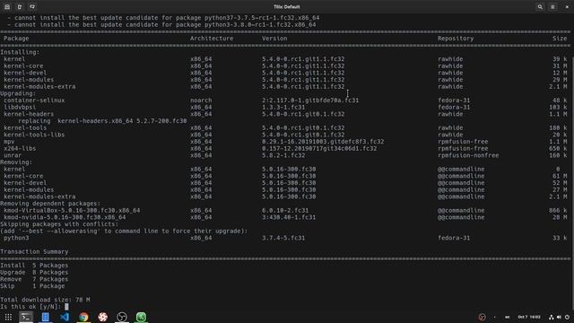Click the 'Version' column header text
The height and width of the screenshot is (323, 574).
[274, 39]
